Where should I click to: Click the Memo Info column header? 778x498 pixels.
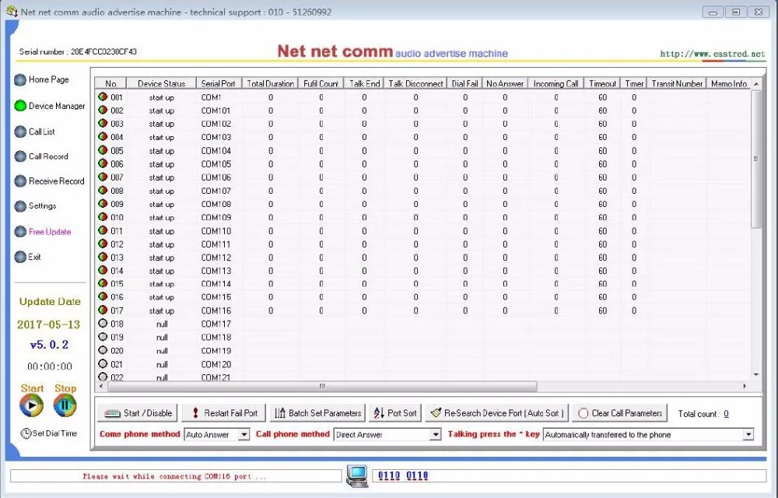tap(729, 83)
